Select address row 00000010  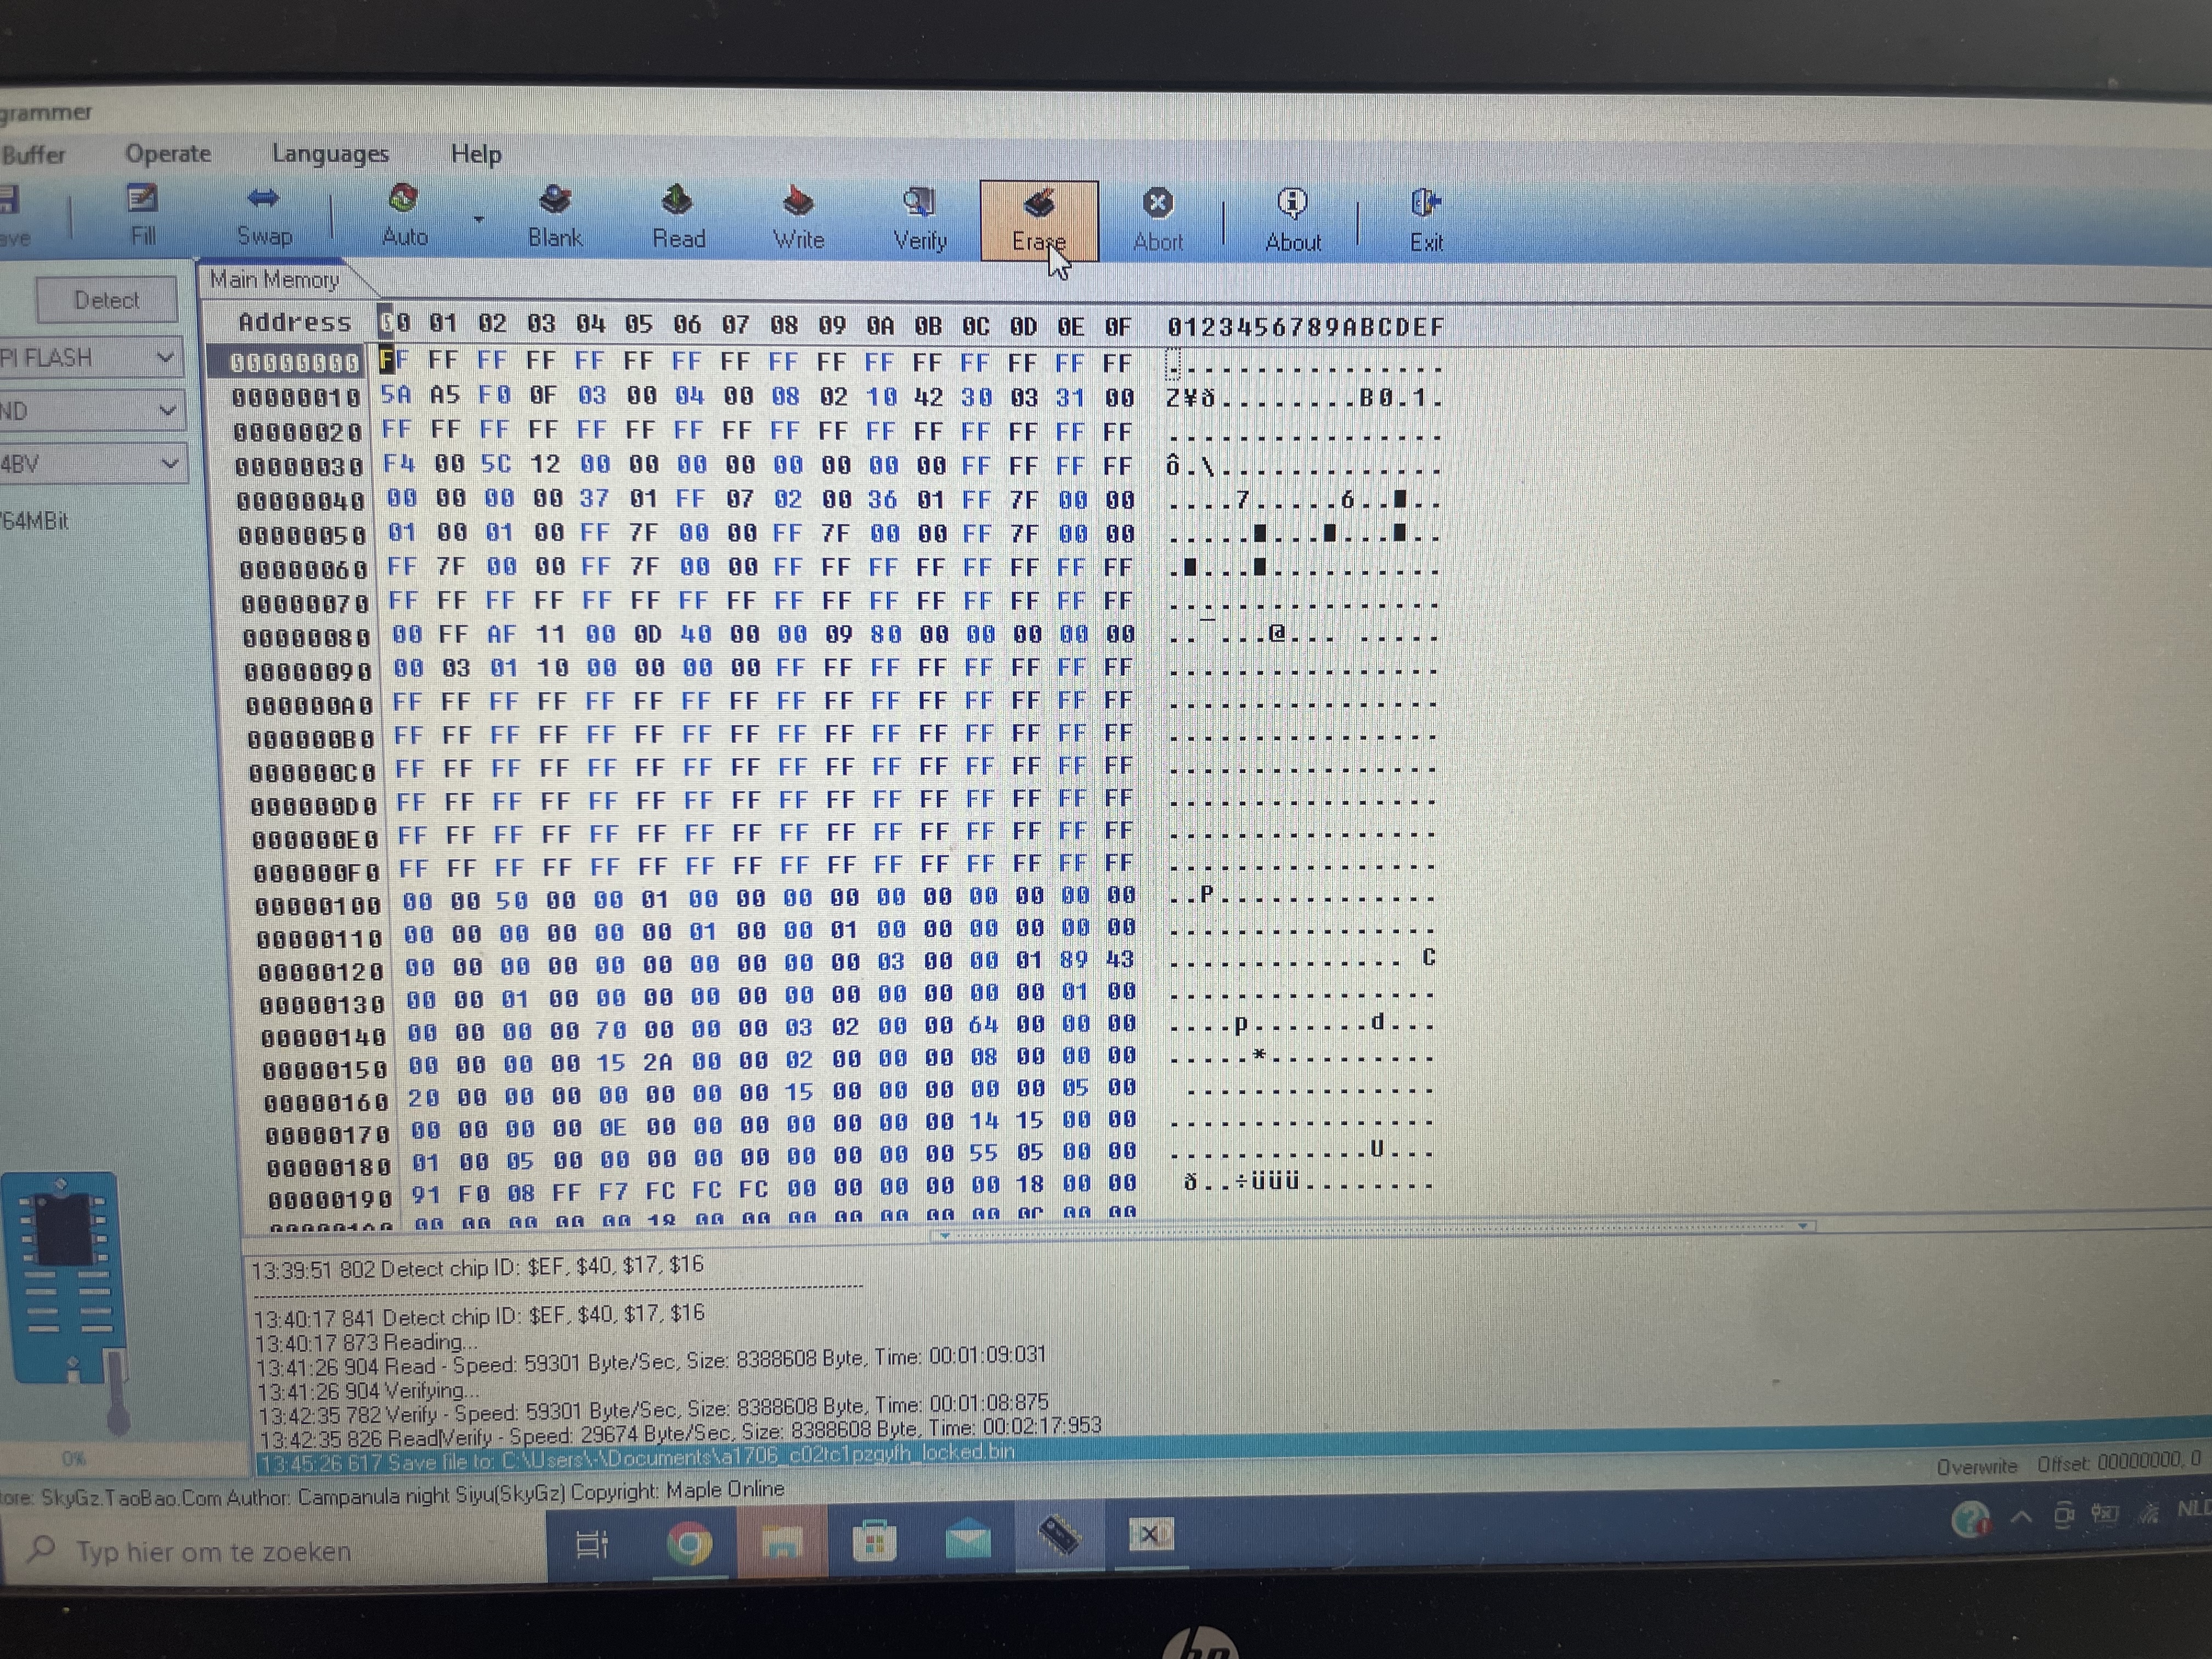tap(296, 398)
